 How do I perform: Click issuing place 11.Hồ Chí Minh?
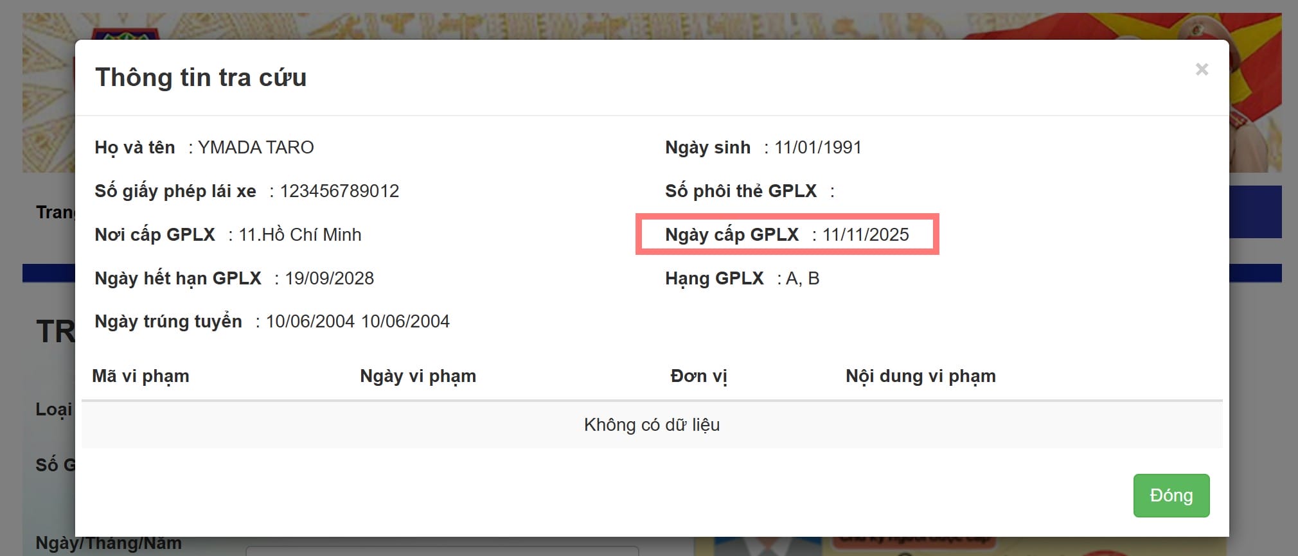pyautogui.click(x=300, y=235)
